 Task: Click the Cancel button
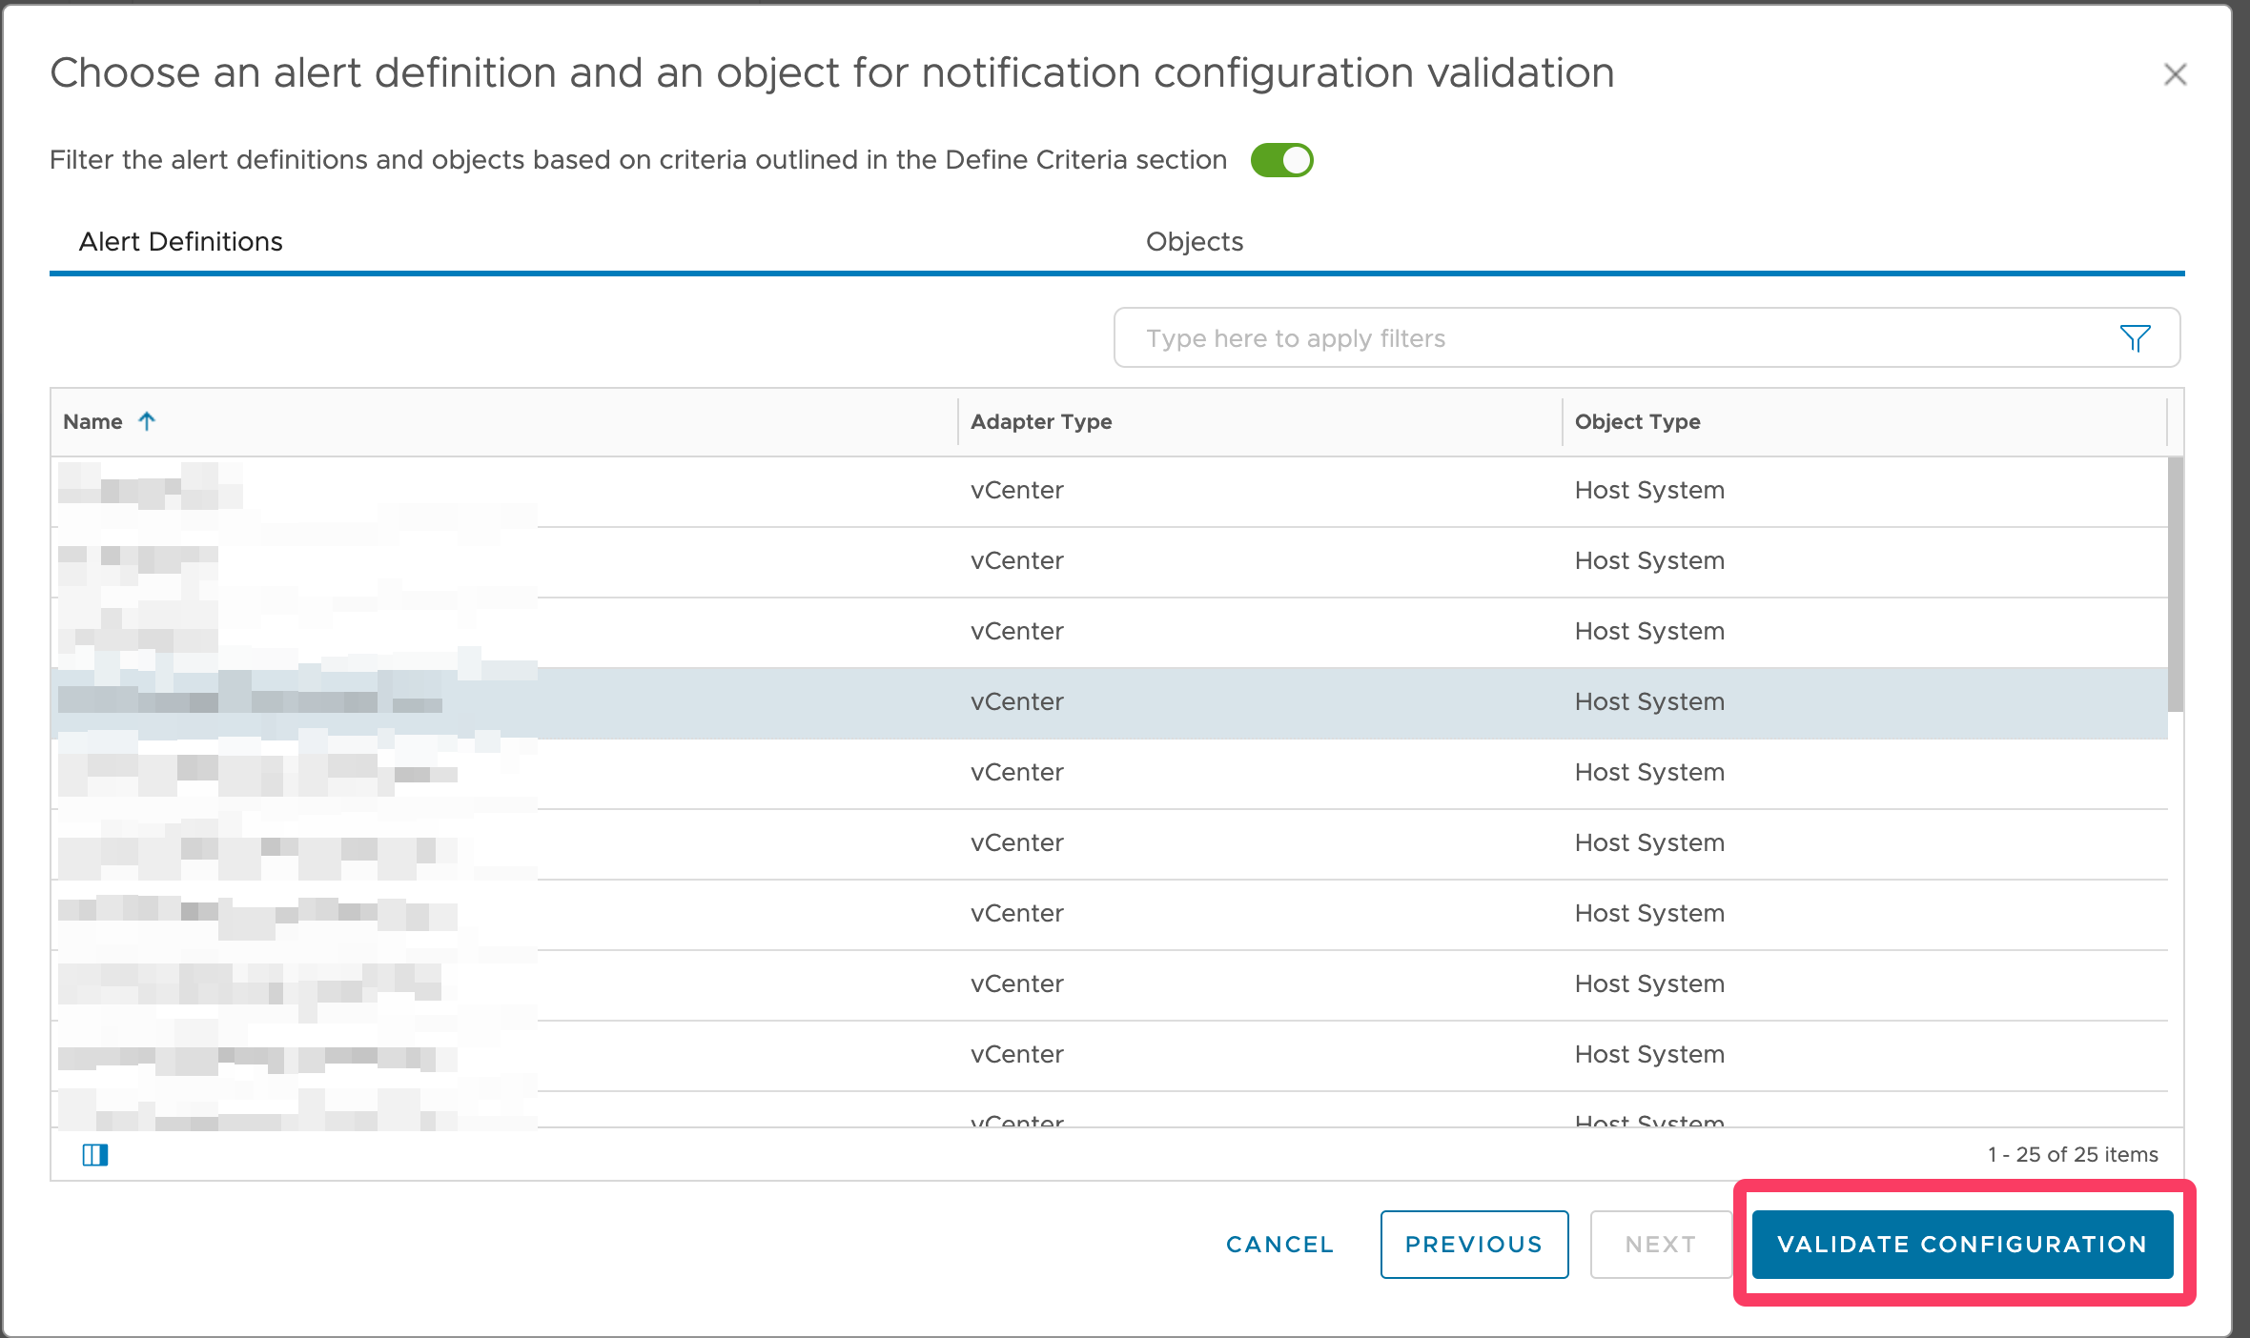coord(1278,1244)
